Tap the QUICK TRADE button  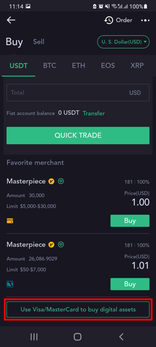click(78, 136)
